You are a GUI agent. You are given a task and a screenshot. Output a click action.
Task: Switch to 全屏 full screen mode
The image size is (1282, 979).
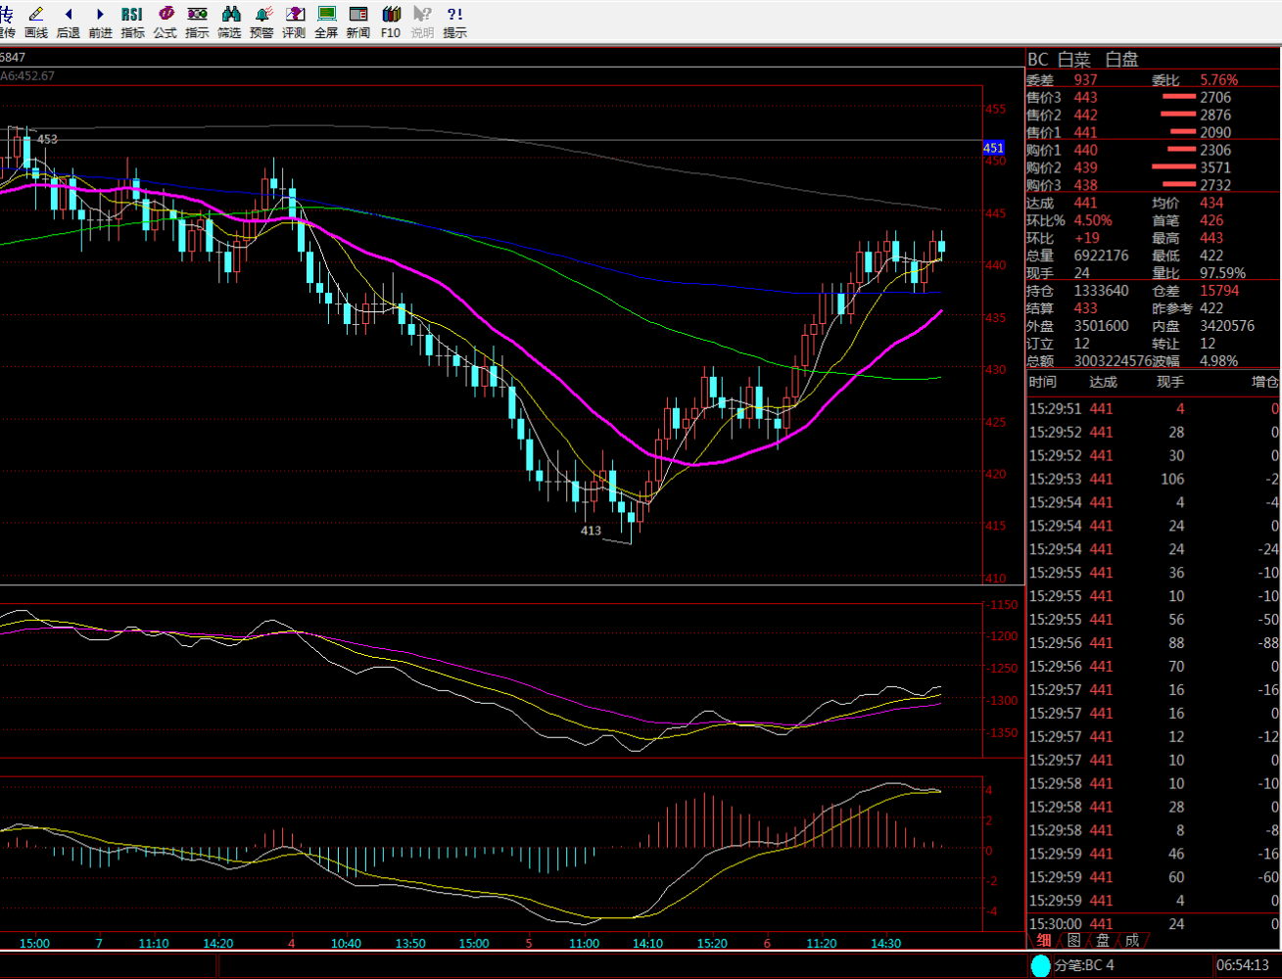[x=326, y=22]
